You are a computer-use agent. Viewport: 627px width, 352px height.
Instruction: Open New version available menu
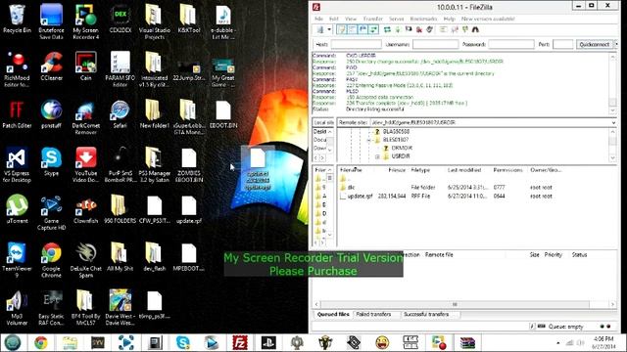pyautogui.click(x=488, y=19)
